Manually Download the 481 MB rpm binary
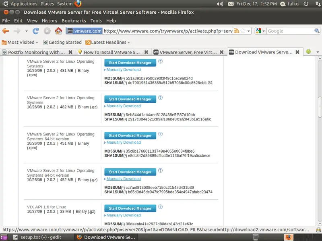This screenshot has width=322, height=241. (124, 69)
